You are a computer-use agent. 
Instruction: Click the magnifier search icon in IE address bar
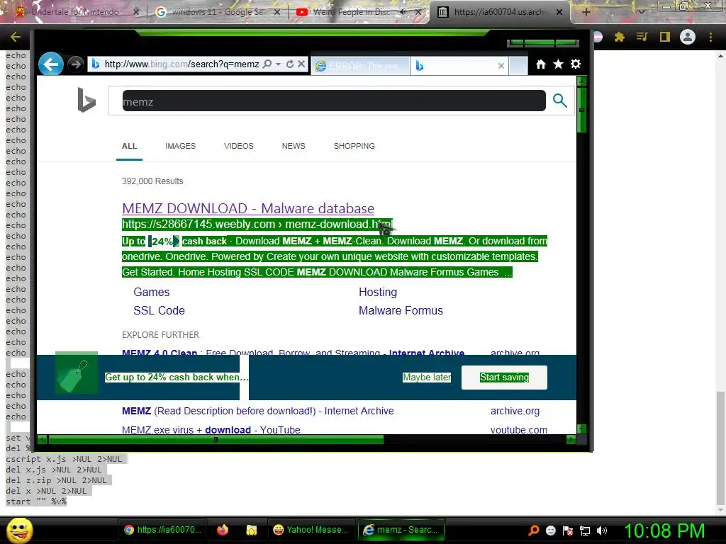[x=267, y=64]
